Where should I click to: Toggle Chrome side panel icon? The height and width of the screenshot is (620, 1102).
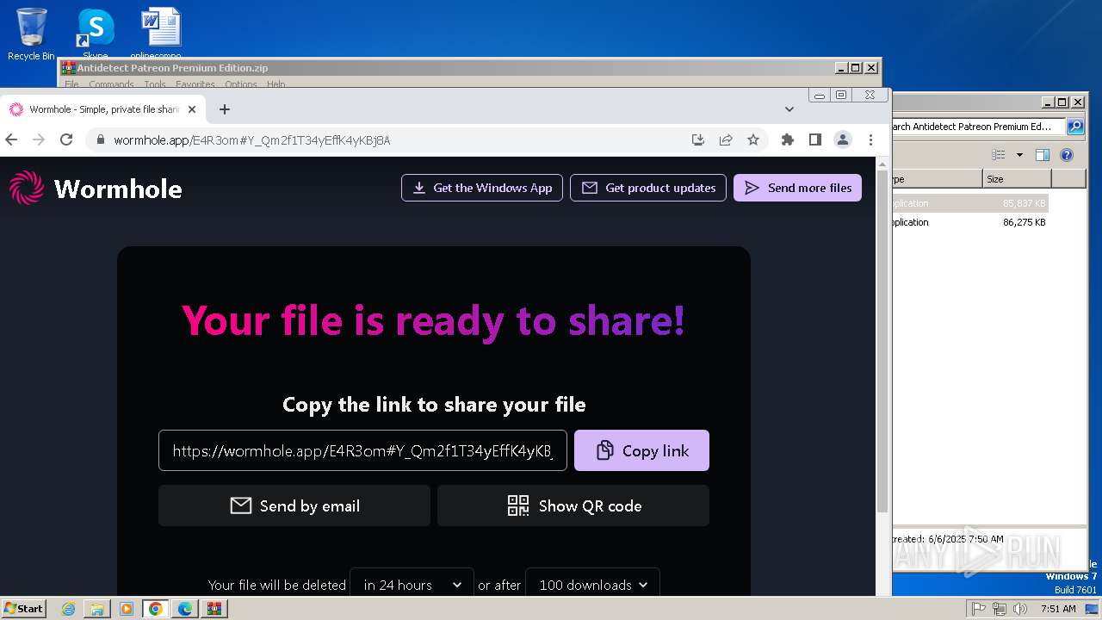[815, 139]
